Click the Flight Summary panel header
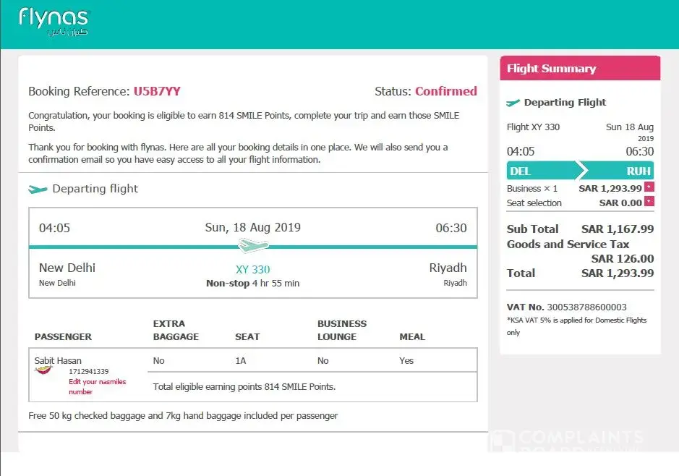The image size is (679, 476). coord(580,69)
